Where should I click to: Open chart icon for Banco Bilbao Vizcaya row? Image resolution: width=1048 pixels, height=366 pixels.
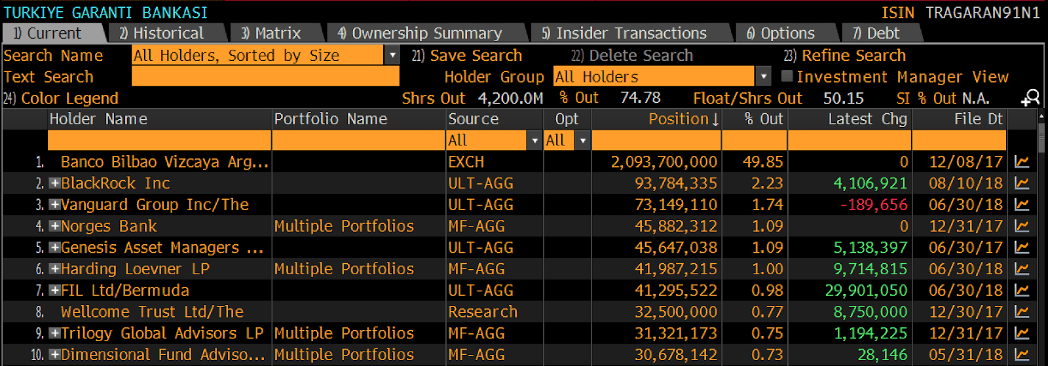[x=1022, y=162]
